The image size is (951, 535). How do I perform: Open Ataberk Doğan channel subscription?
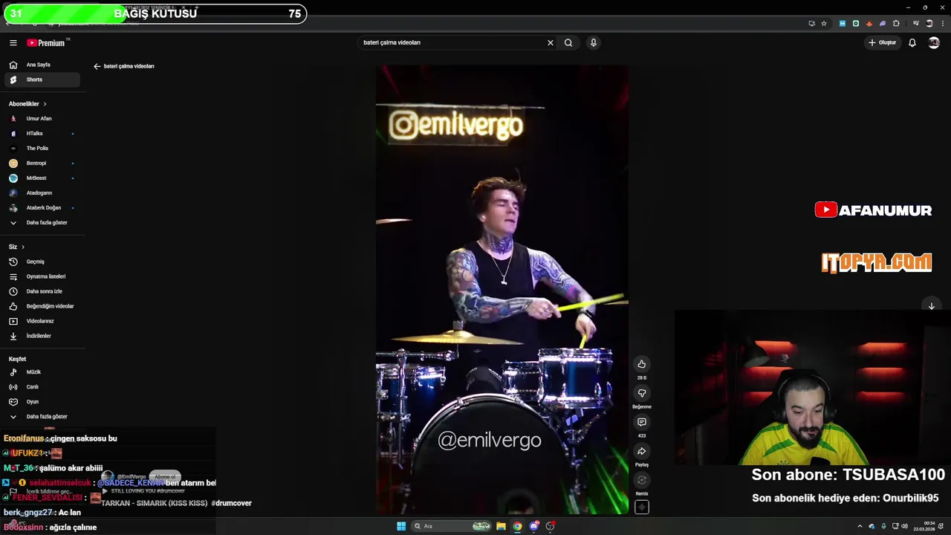pyautogui.click(x=42, y=208)
